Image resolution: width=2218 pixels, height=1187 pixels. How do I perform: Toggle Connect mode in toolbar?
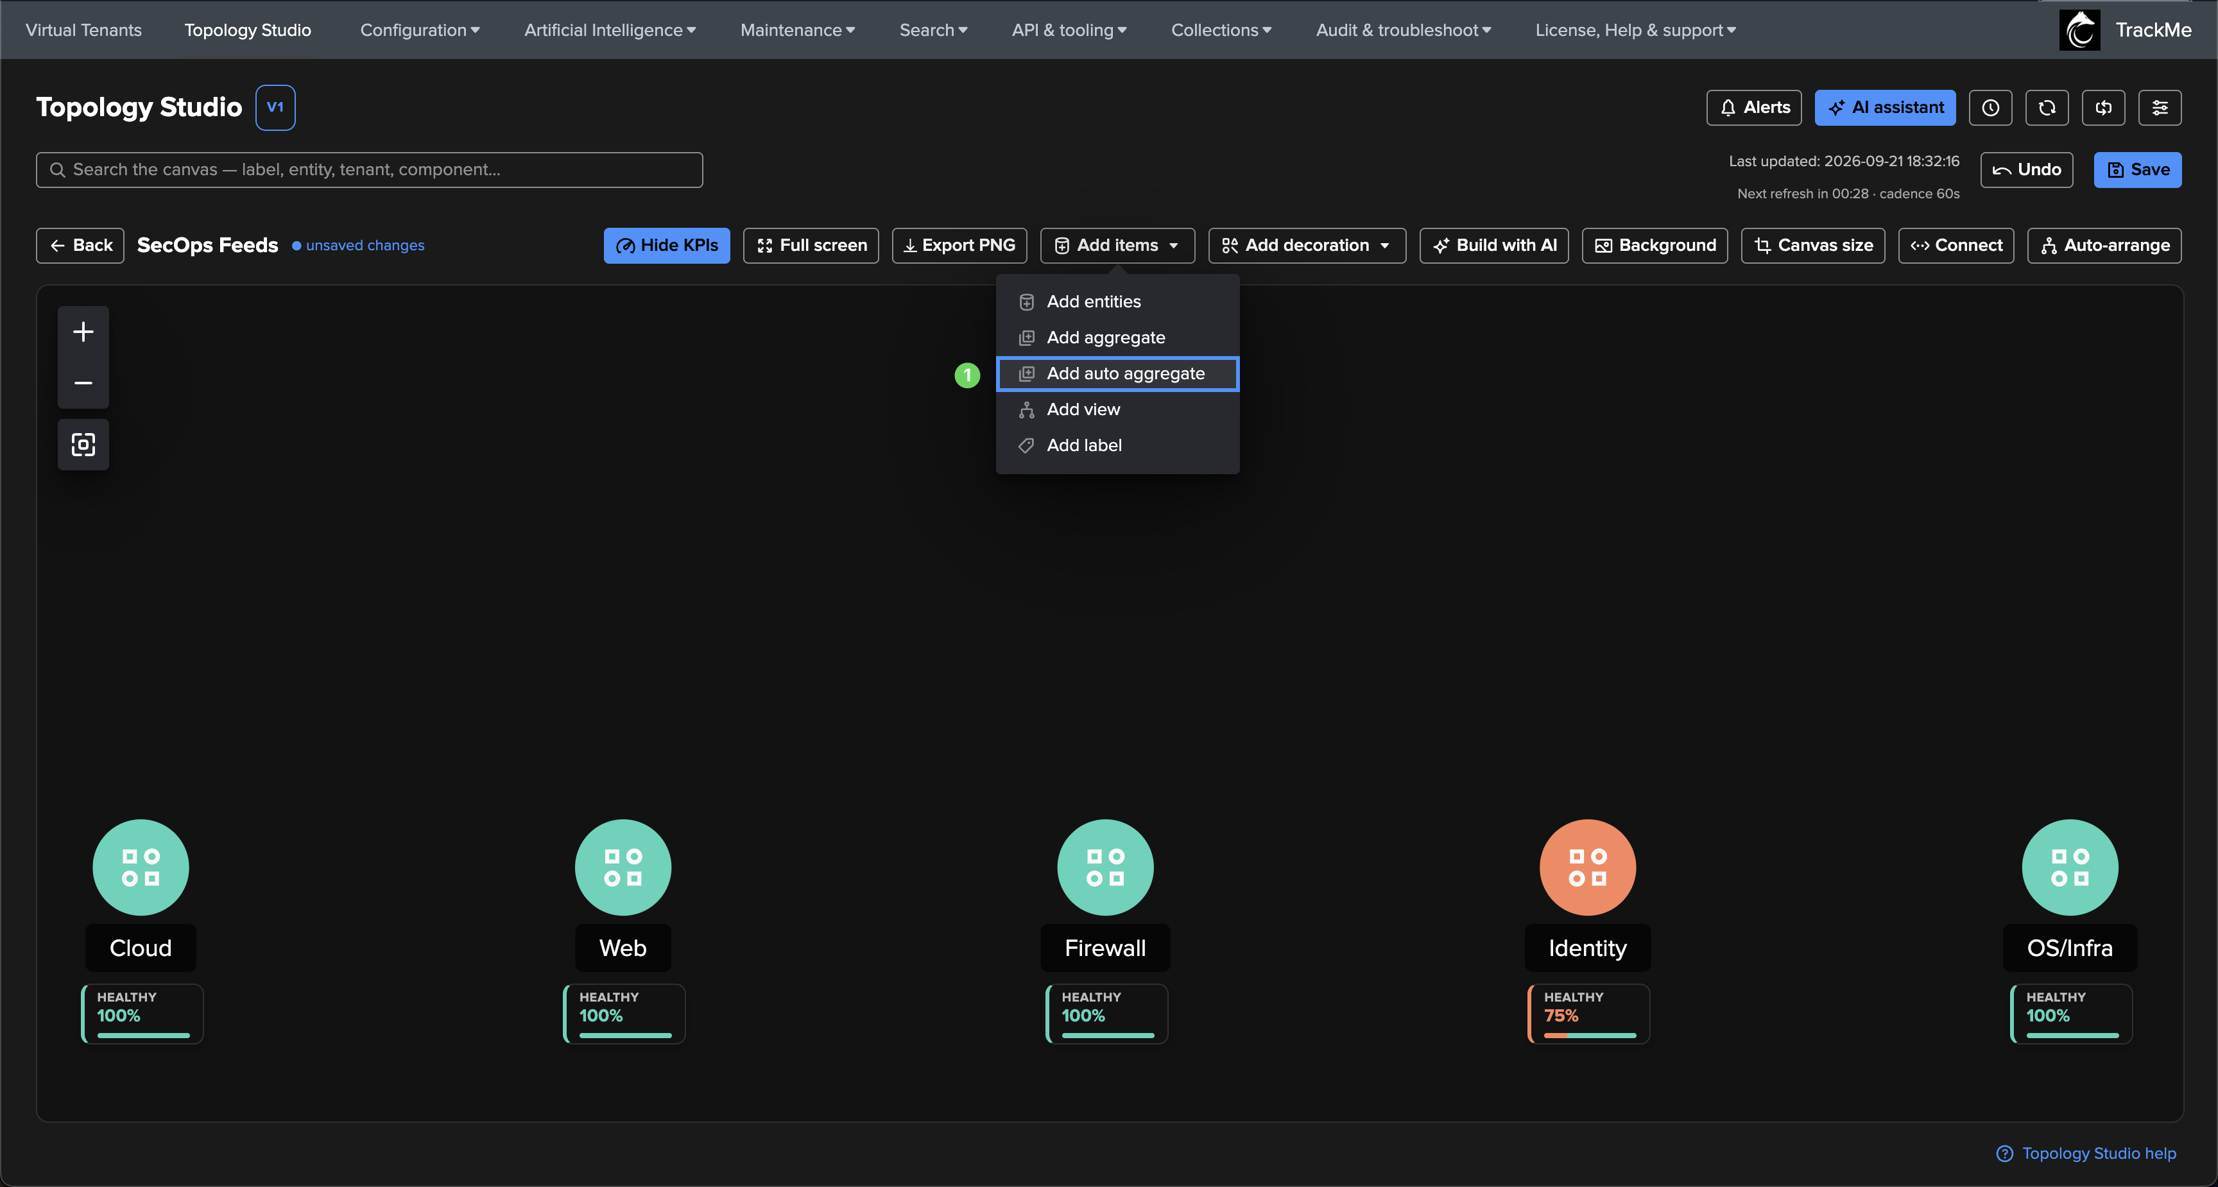1956,245
